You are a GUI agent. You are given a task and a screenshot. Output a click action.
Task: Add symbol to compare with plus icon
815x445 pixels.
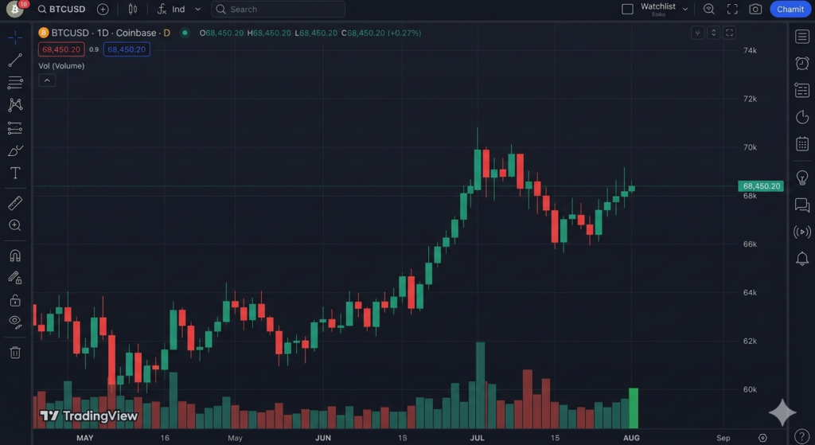click(103, 10)
